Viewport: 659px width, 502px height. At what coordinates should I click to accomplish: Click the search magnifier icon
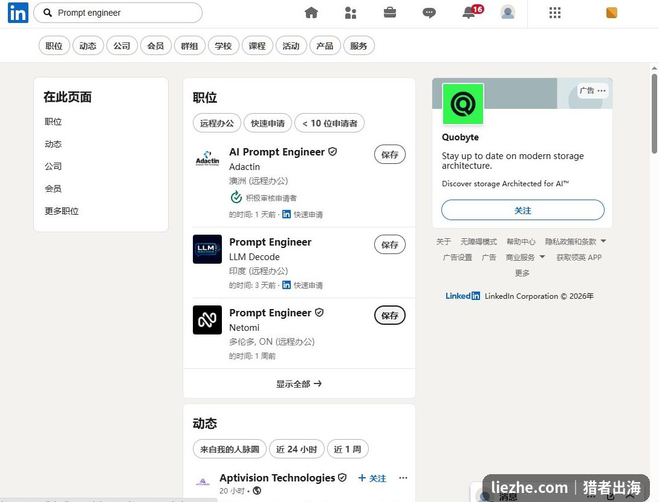coord(48,13)
